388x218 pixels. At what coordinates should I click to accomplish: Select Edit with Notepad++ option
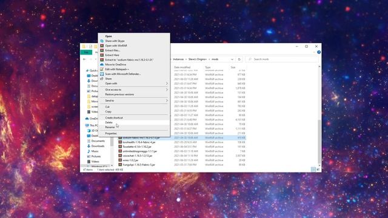tap(117, 69)
